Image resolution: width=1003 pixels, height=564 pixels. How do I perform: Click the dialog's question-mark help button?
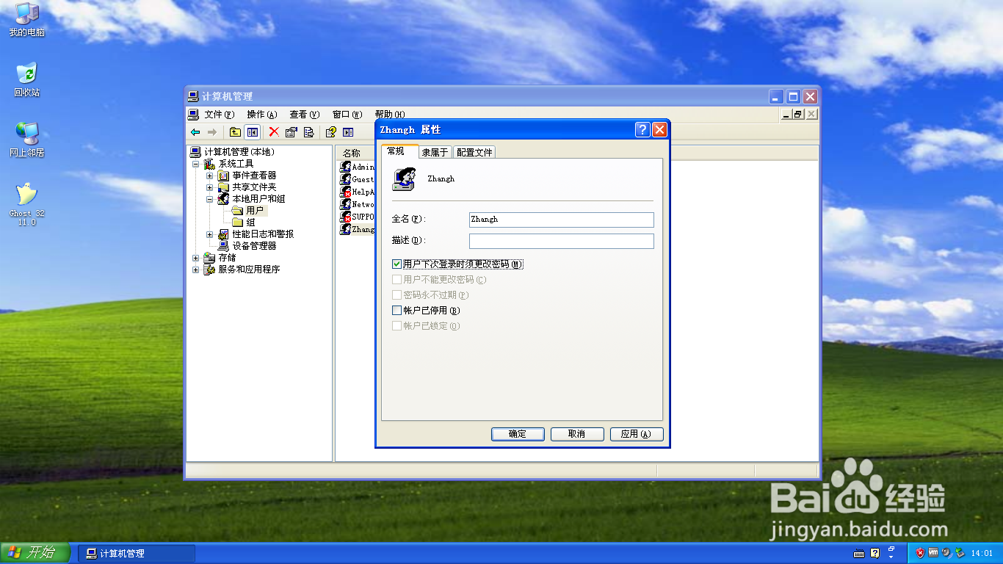tap(642, 130)
